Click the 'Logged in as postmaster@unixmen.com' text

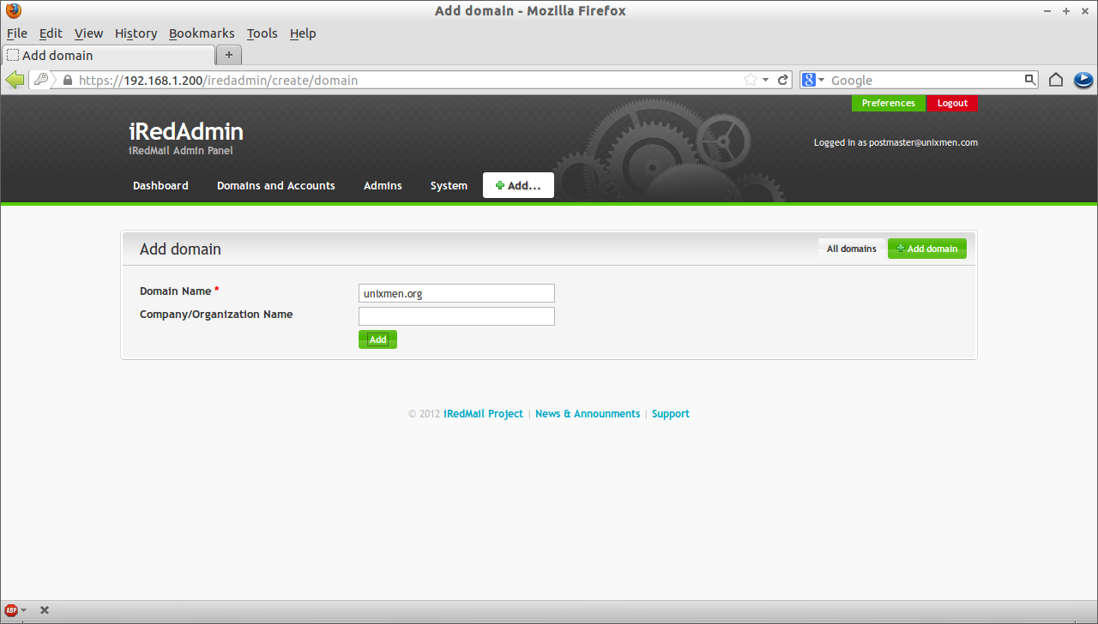click(896, 142)
